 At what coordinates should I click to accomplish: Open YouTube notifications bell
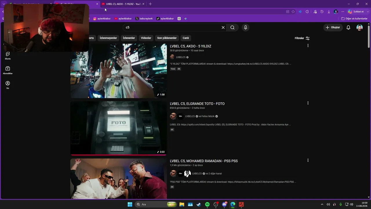pyautogui.click(x=348, y=28)
